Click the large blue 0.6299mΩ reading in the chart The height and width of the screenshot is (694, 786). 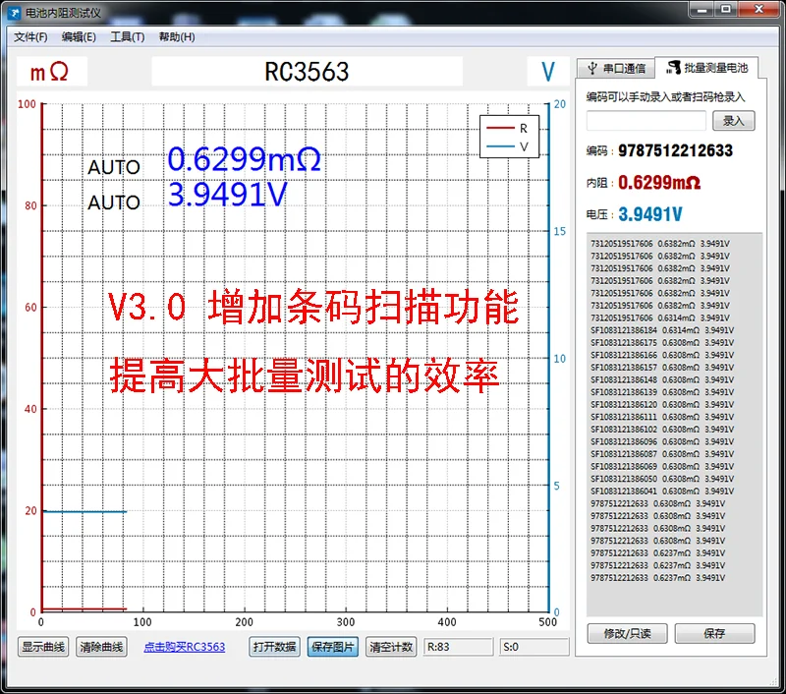[244, 159]
